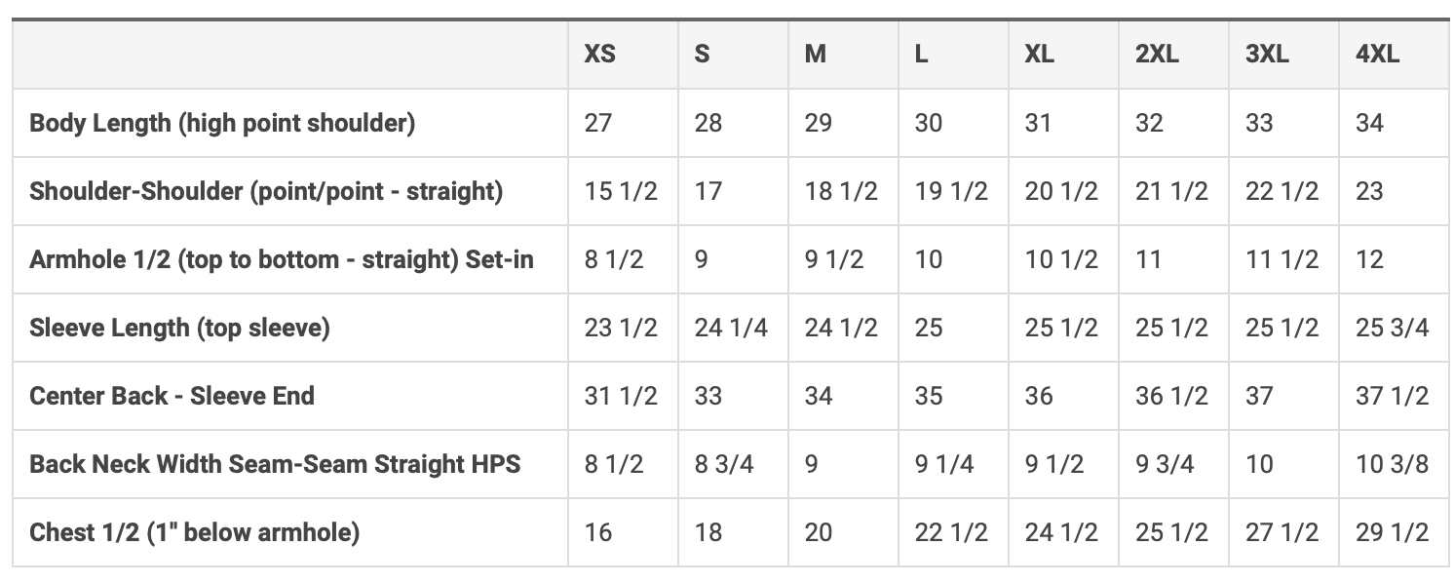The height and width of the screenshot is (583, 1454).
Task: Click the Sleeve Length value for 3XL
Action: click(x=1282, y=328)
